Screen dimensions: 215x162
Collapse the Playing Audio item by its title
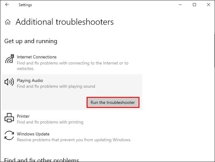tap(30, 80)
